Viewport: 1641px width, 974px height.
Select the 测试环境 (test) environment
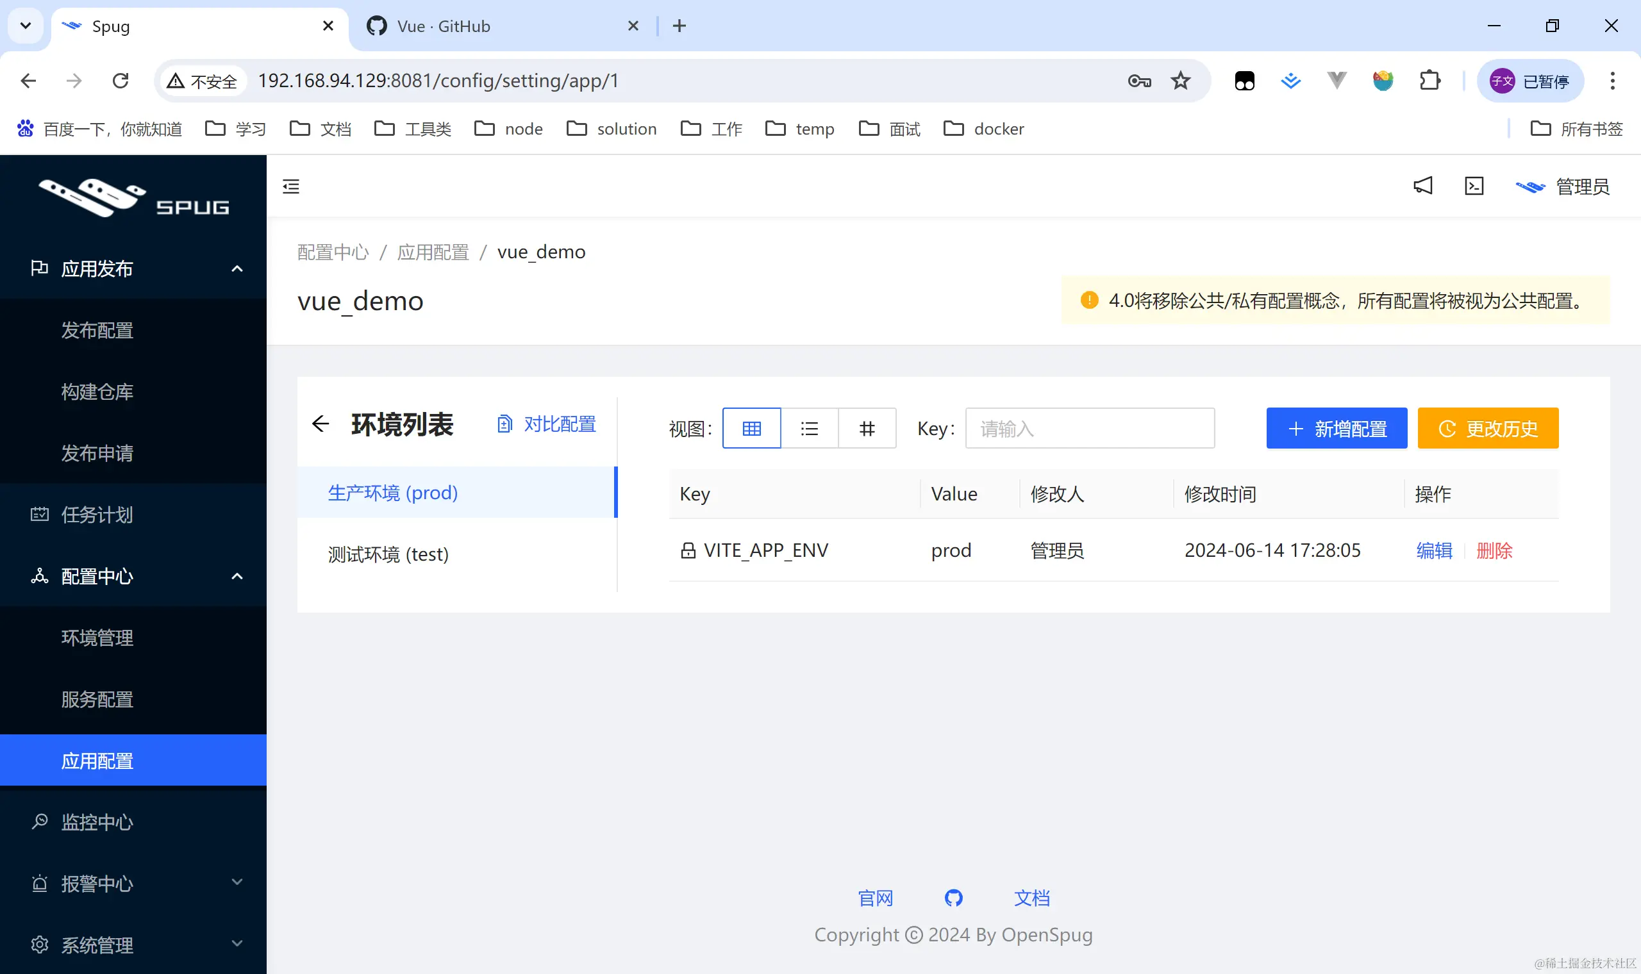coord(388,554)
